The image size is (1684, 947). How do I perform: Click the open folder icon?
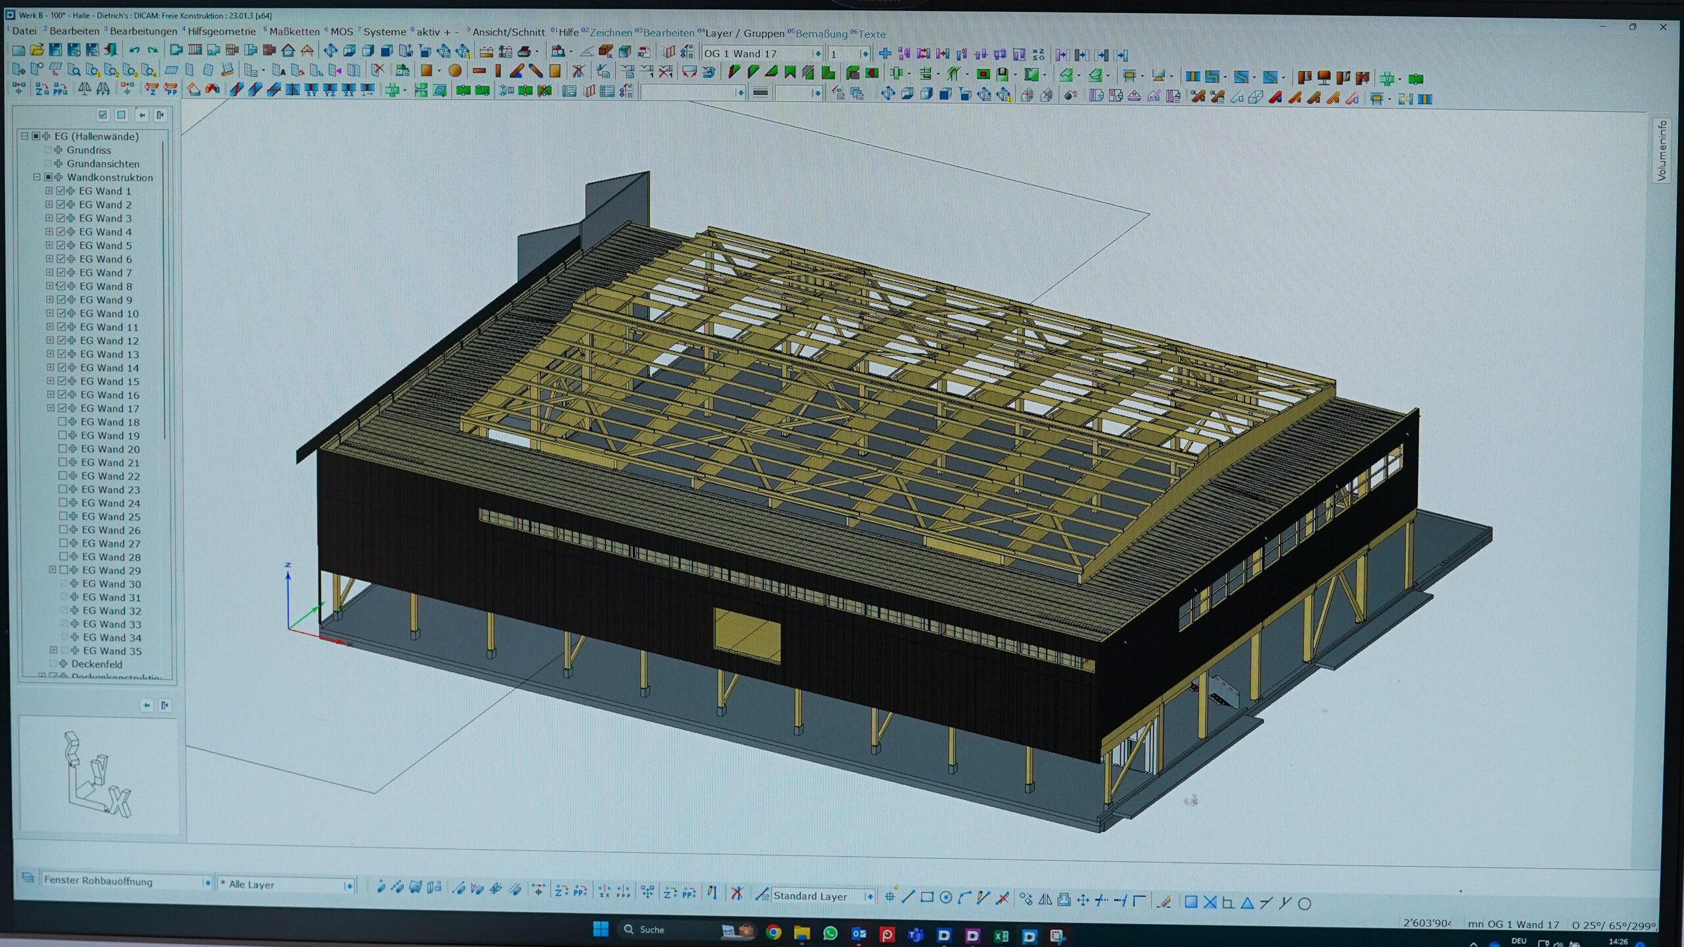pos(37,50)
